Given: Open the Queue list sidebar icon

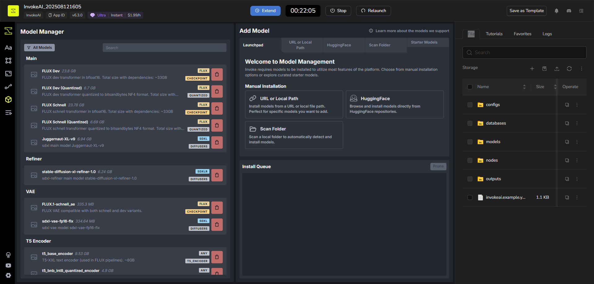Looking at the screenshot, I should click(x=8, y=112).
